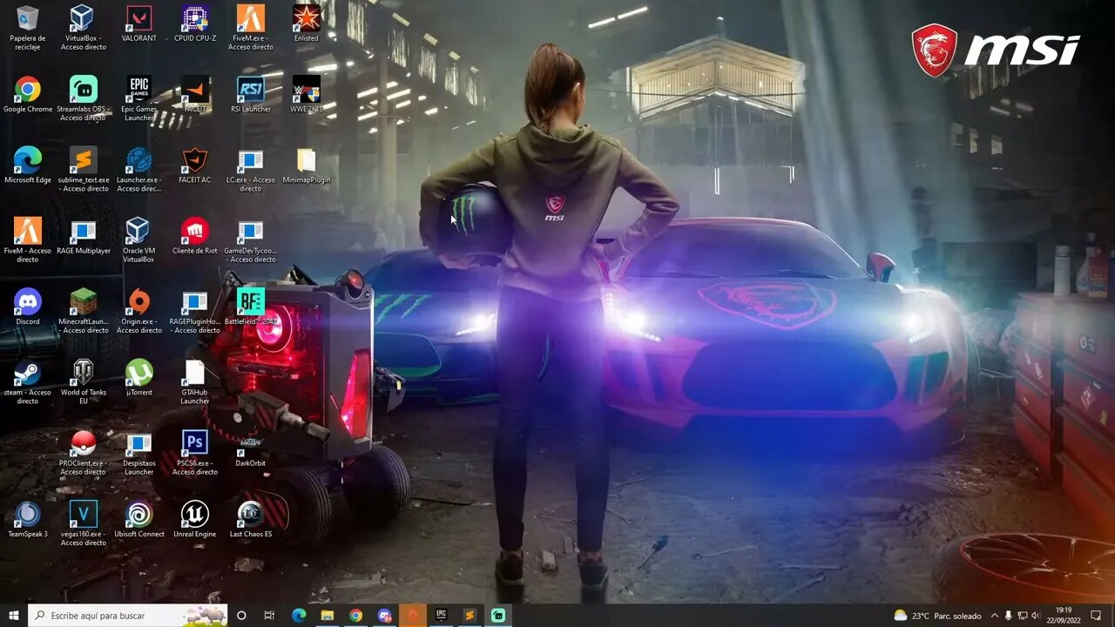The height and width of the screenshot is (627, 1115).
Task: Click the 'Escribe aquí para buscar' search box
Action: 128,616
